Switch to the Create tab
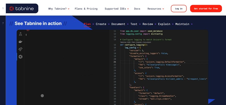Viewport: 226px width, 105px height. (x=101, y=24)
